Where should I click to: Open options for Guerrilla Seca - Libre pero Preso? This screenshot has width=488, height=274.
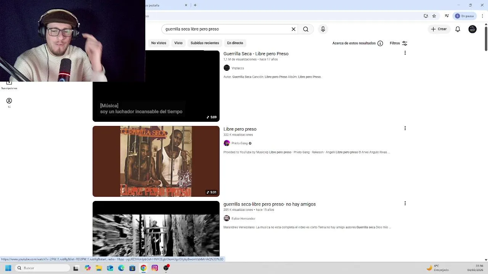pos(405,53)
